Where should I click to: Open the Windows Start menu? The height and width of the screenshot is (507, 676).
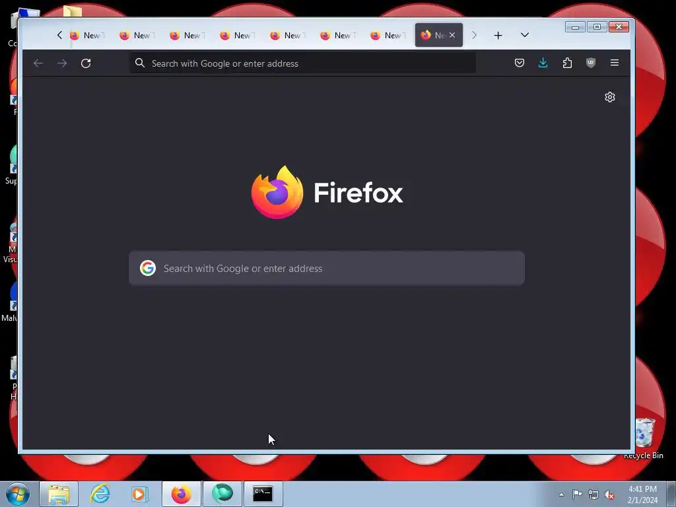17,494
